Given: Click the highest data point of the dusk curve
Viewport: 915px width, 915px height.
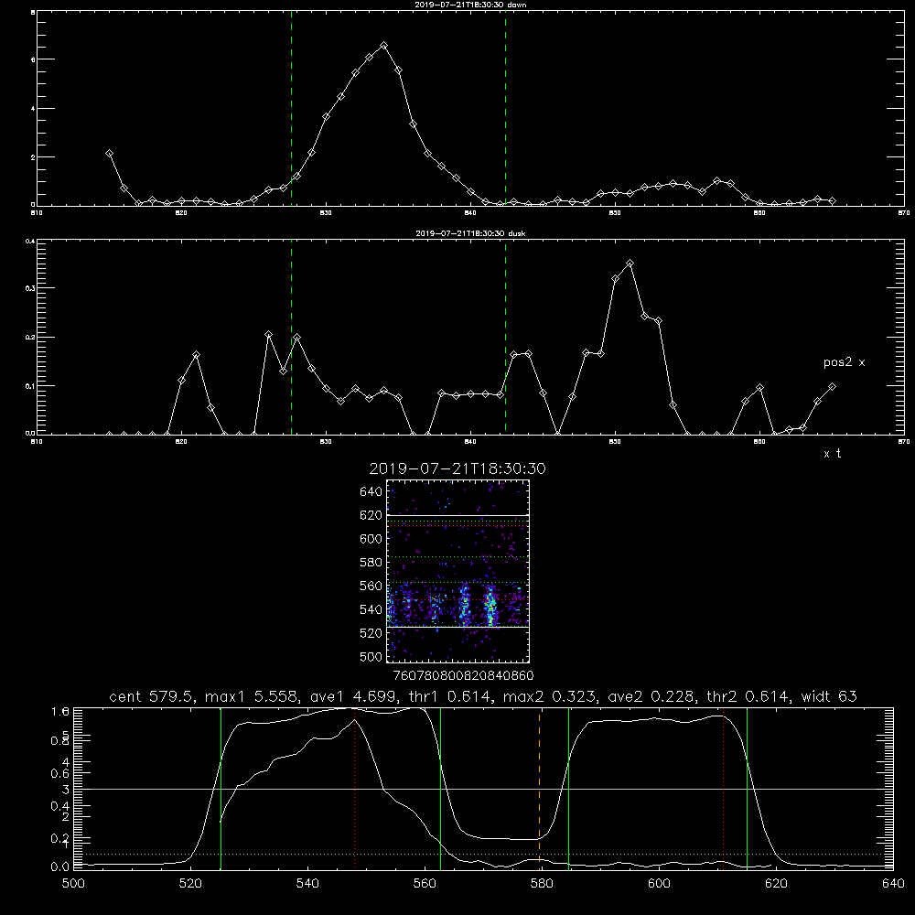Looking at the screenshot, I should pyautogui.click(x=630, y=264).
